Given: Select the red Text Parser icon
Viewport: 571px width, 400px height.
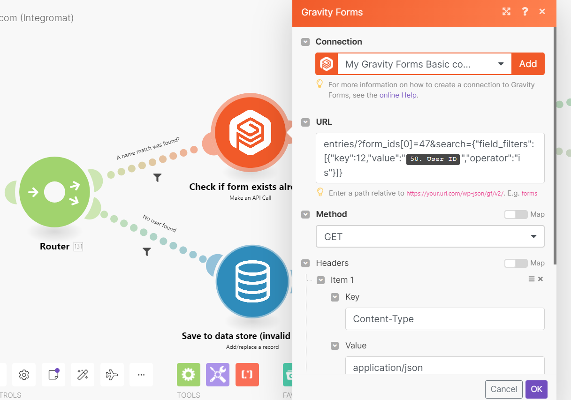Looking at the screenshot, I should point(247,375).
